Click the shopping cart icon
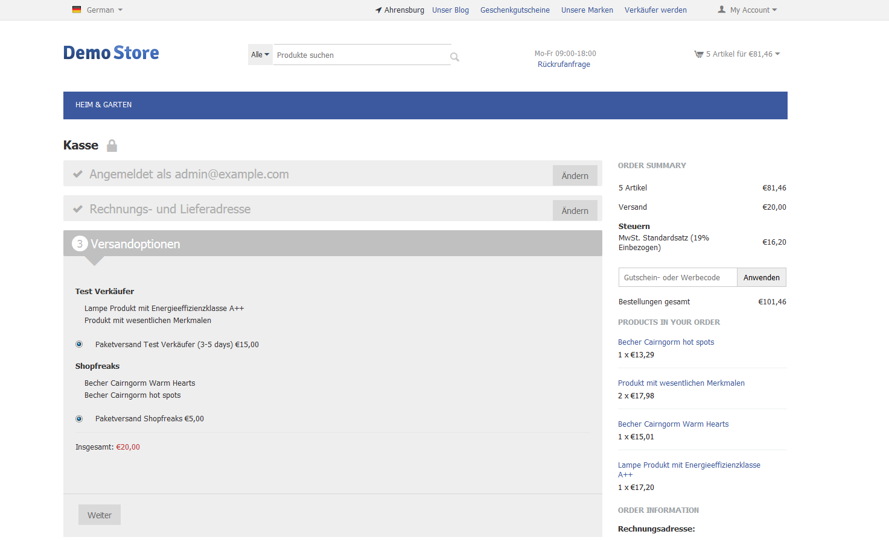This screenshot has height=540, width=889. 699,54
